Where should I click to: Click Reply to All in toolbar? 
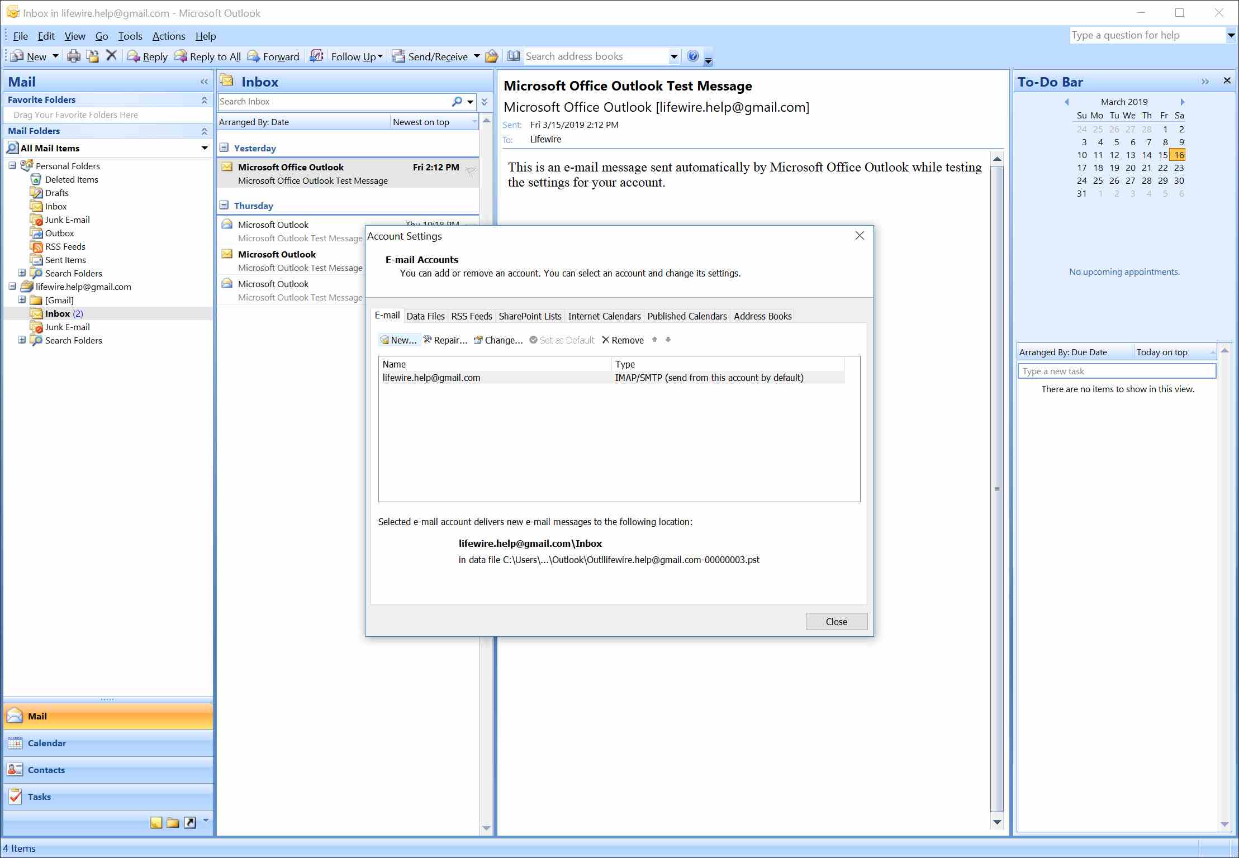coord(207,56)
